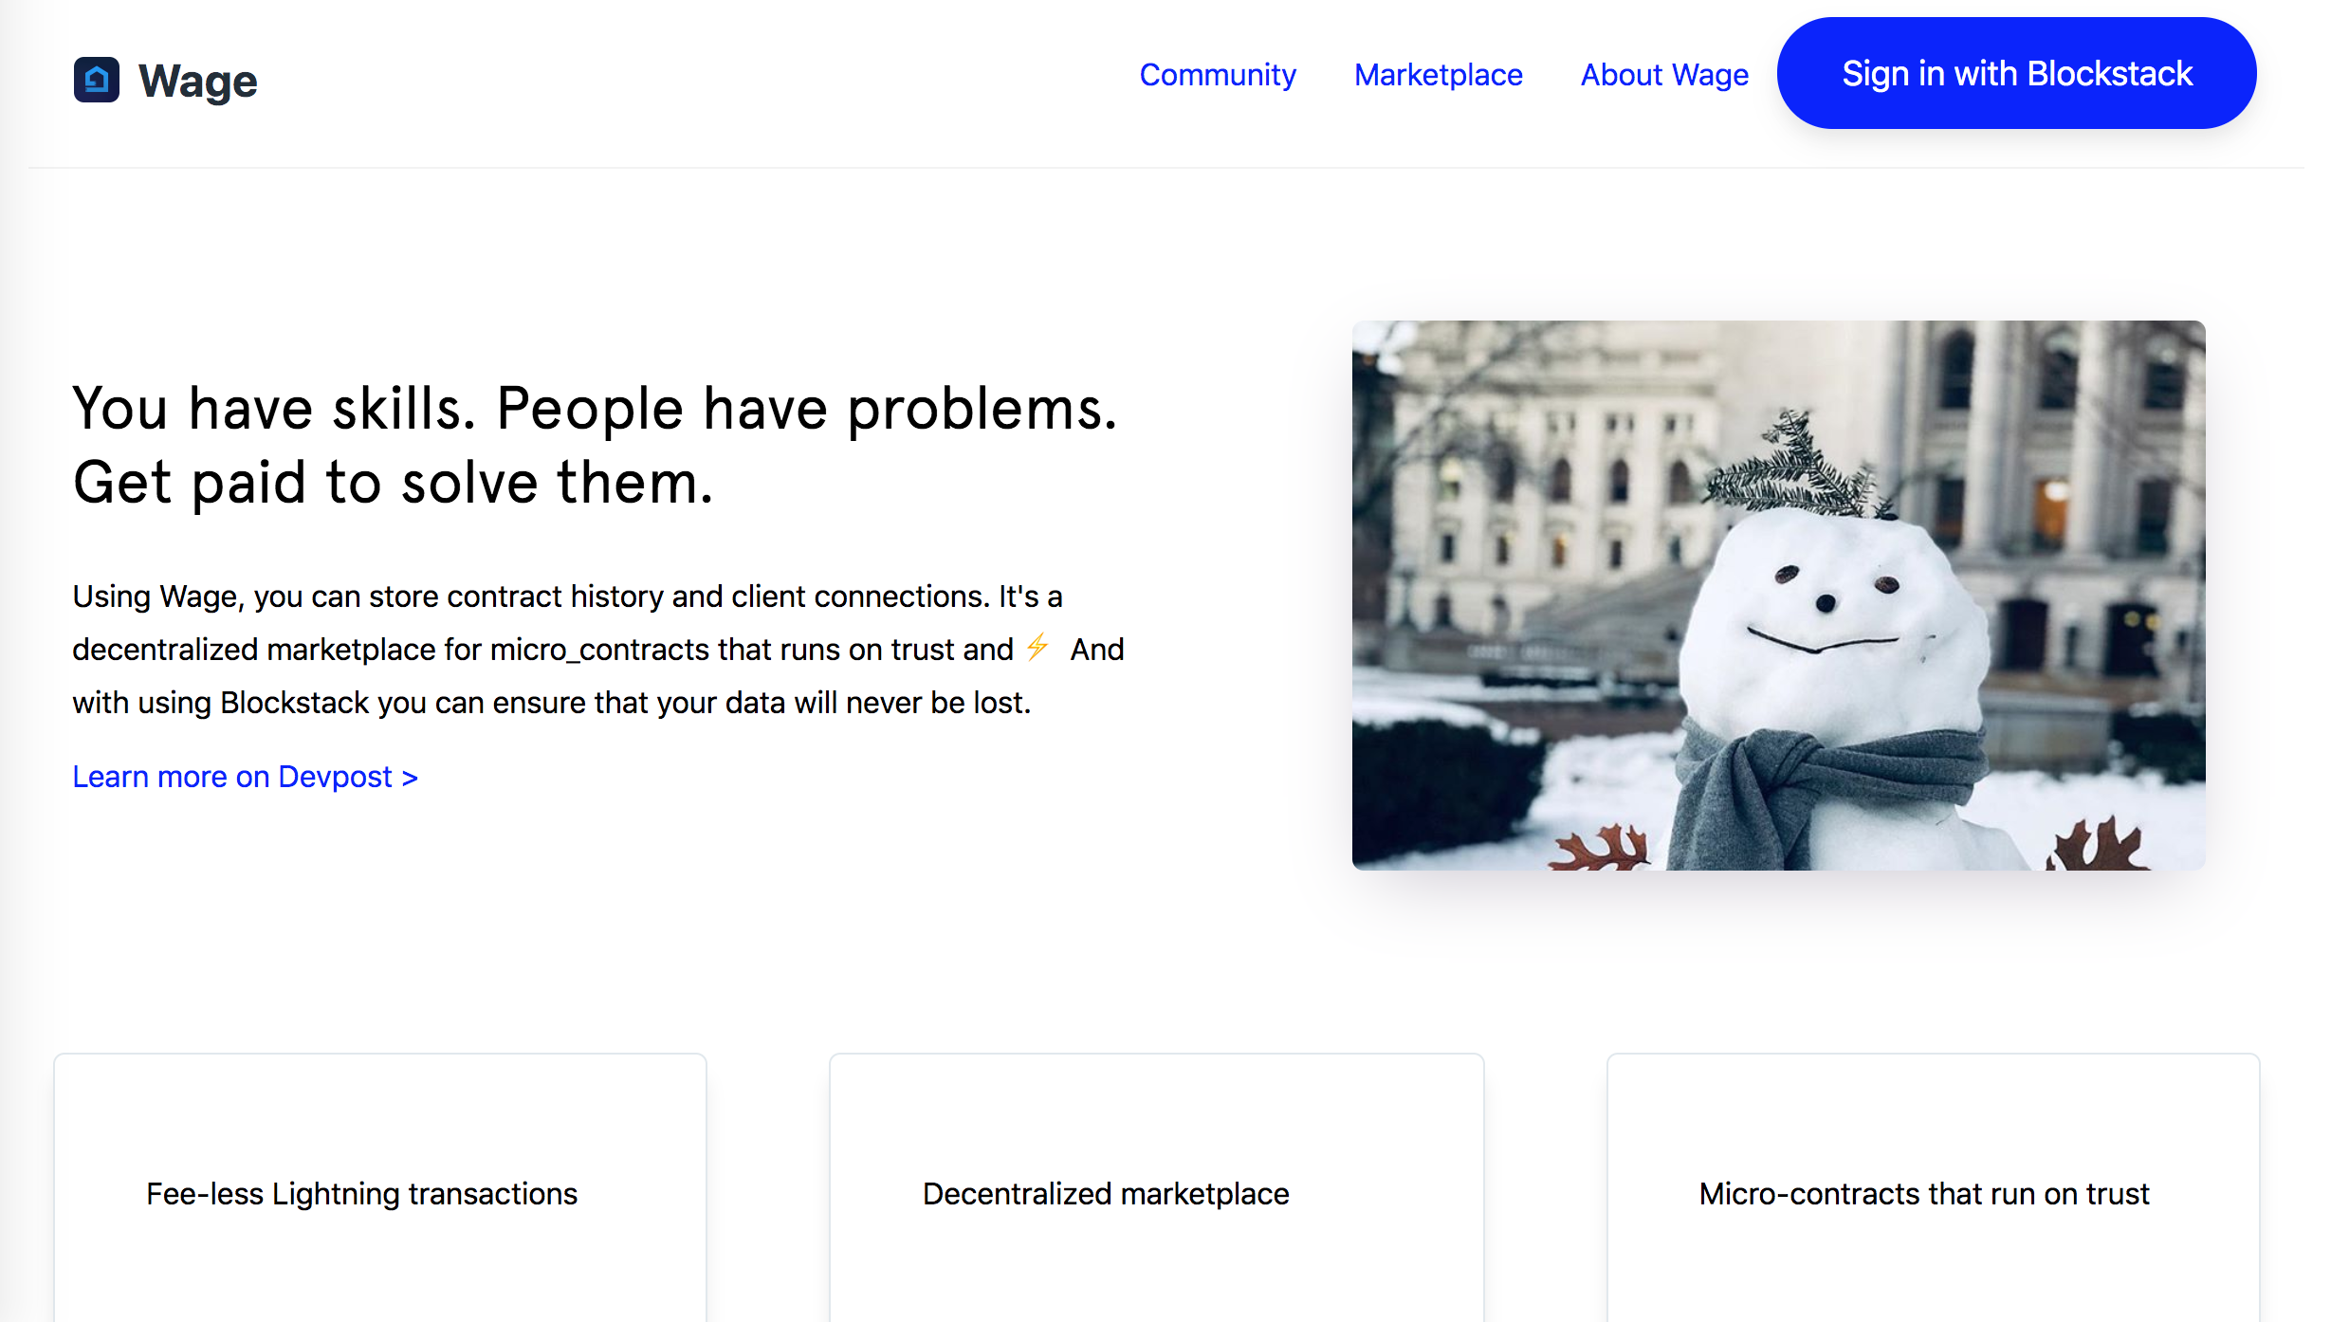Go to the Marketplace page

click(1438, 75)
